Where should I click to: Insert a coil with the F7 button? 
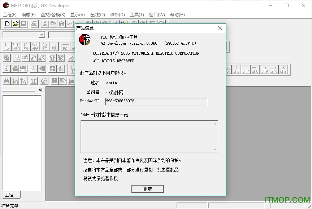point(44,46)
